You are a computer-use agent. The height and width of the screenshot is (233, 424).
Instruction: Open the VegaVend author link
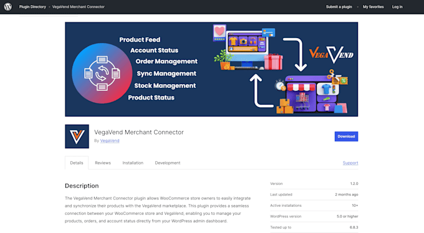(x=110, y=141)
